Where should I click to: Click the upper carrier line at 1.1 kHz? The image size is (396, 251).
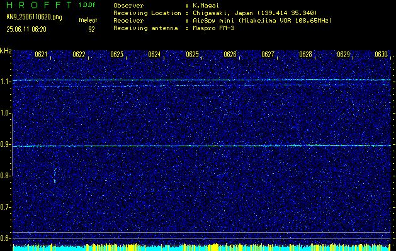tap(202, 80)
